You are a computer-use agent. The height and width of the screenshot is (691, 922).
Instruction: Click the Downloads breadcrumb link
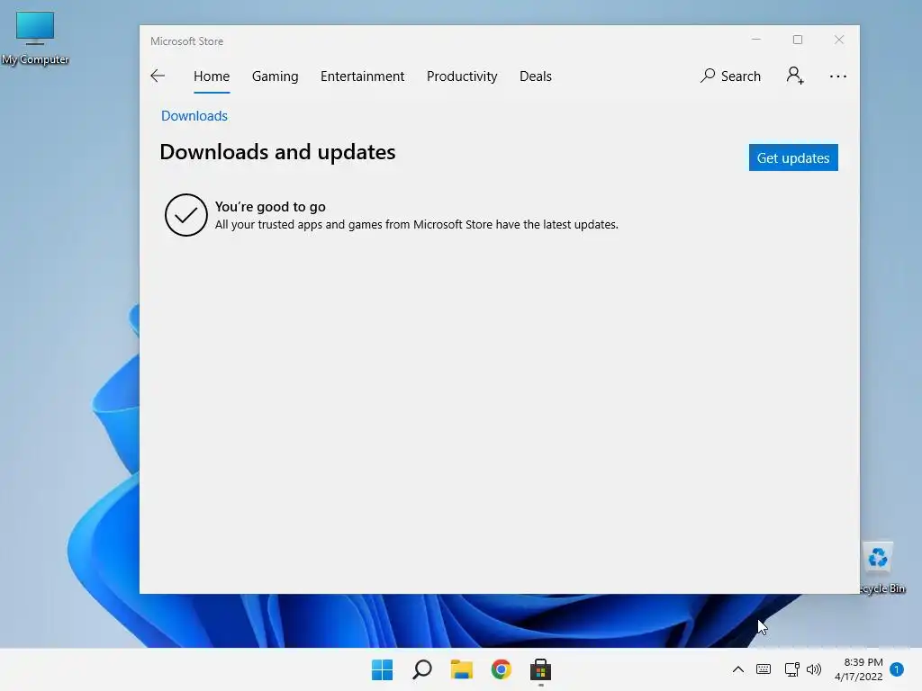(x=194, y=116)
